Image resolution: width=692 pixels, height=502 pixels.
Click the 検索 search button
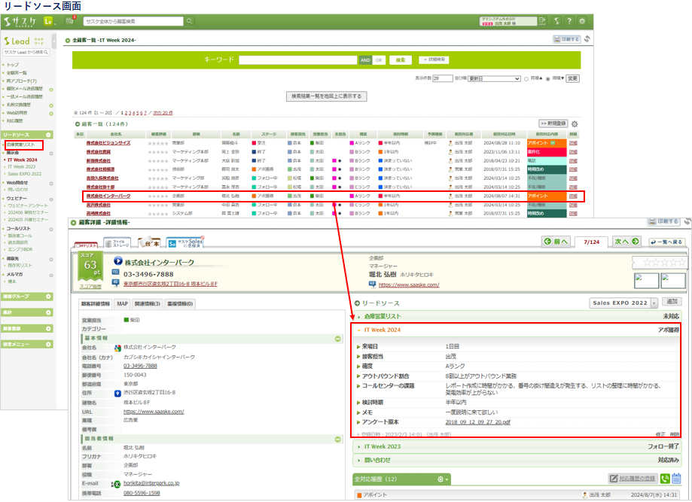coord(401,60)
